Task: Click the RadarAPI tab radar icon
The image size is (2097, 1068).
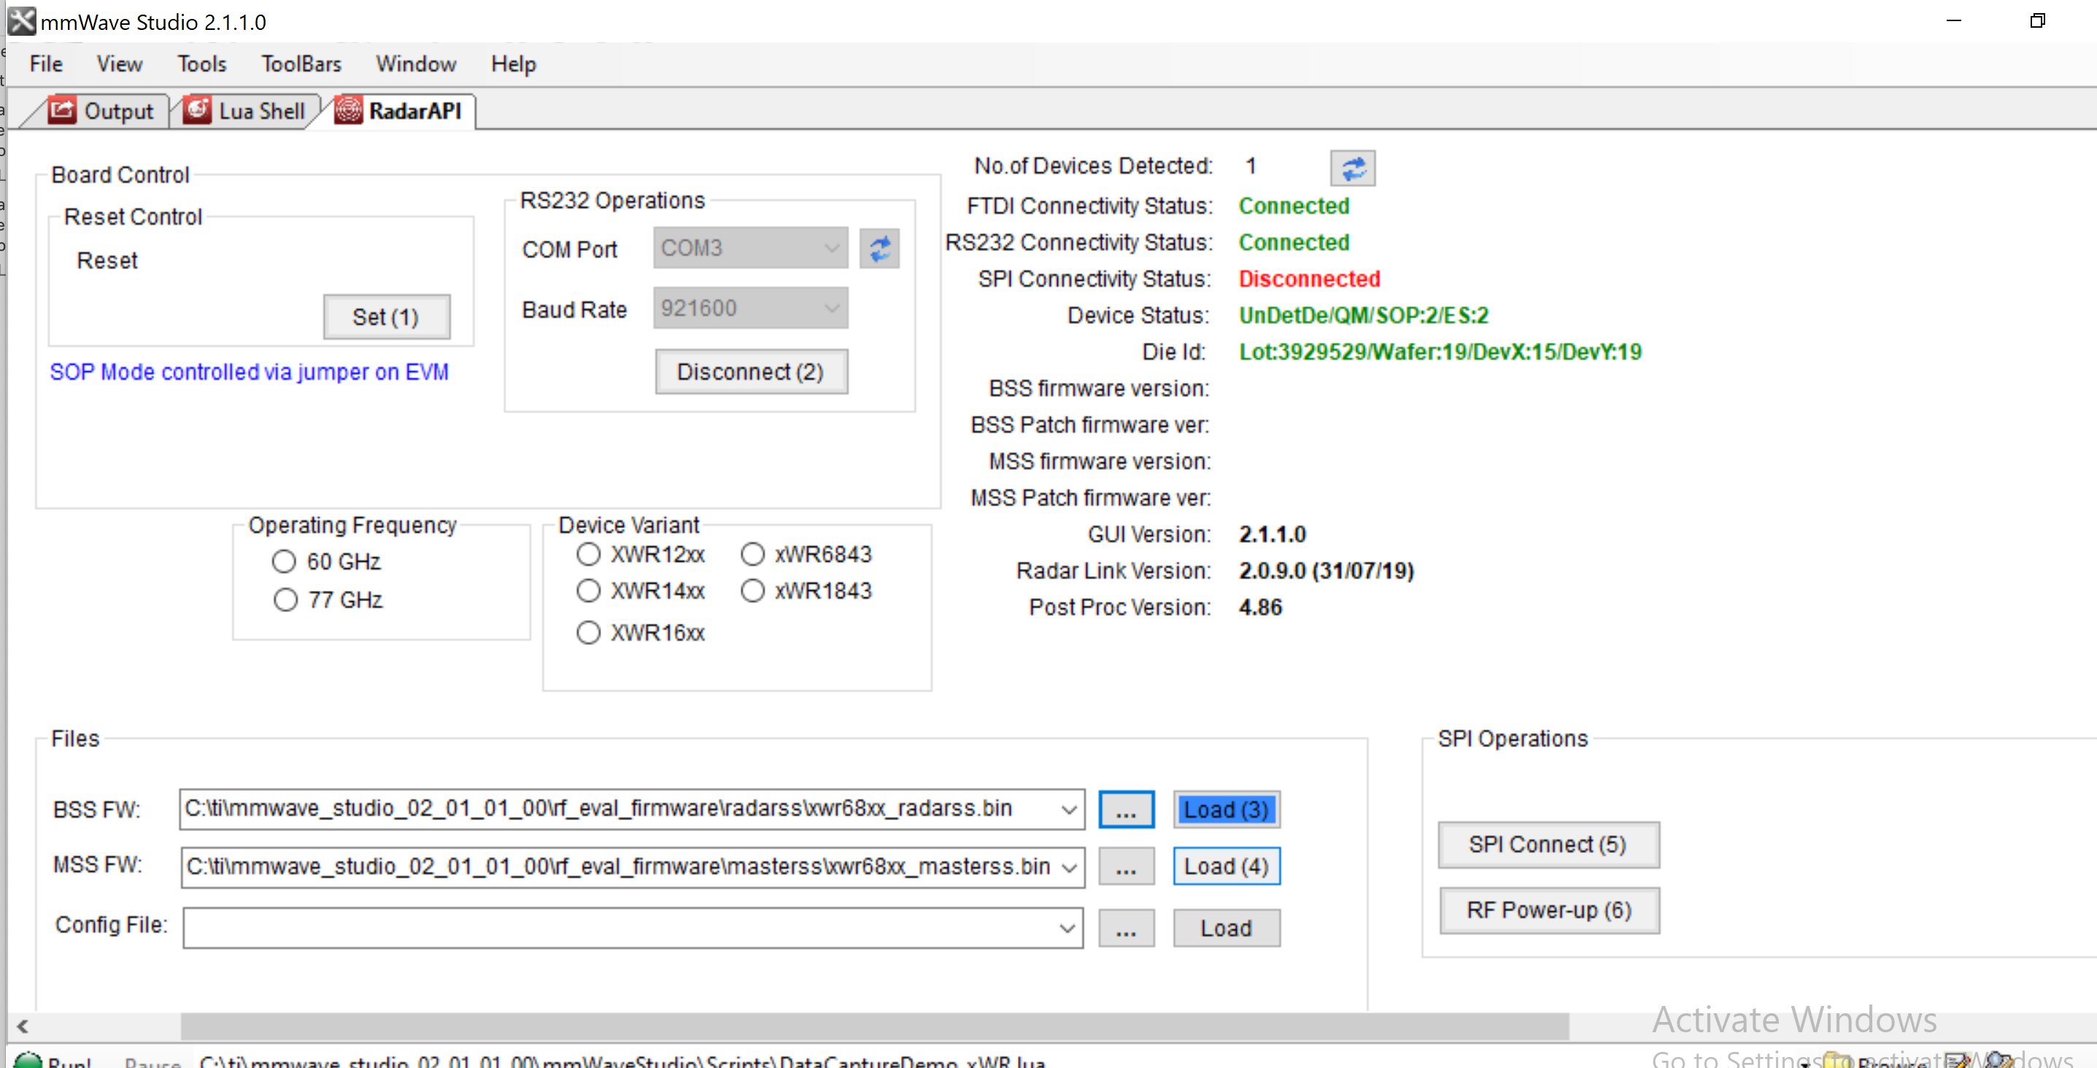Action: click(349, 110)
